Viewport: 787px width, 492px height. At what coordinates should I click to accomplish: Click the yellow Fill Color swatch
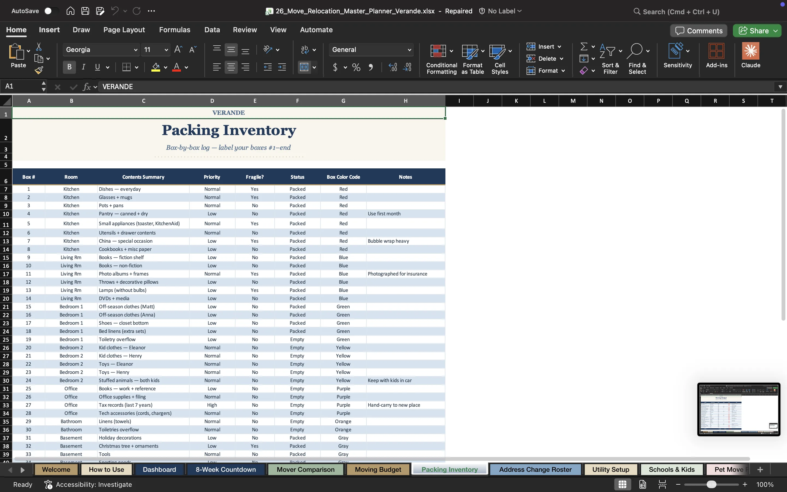coord(156,67)
